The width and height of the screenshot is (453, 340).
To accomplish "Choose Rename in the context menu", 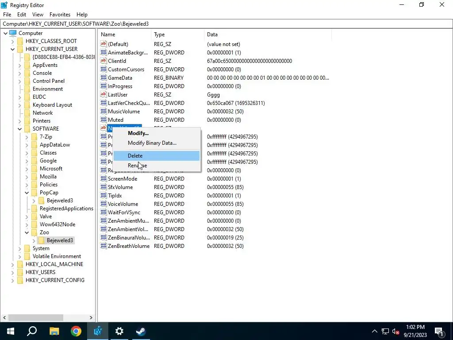I will [x=156, y=166].
